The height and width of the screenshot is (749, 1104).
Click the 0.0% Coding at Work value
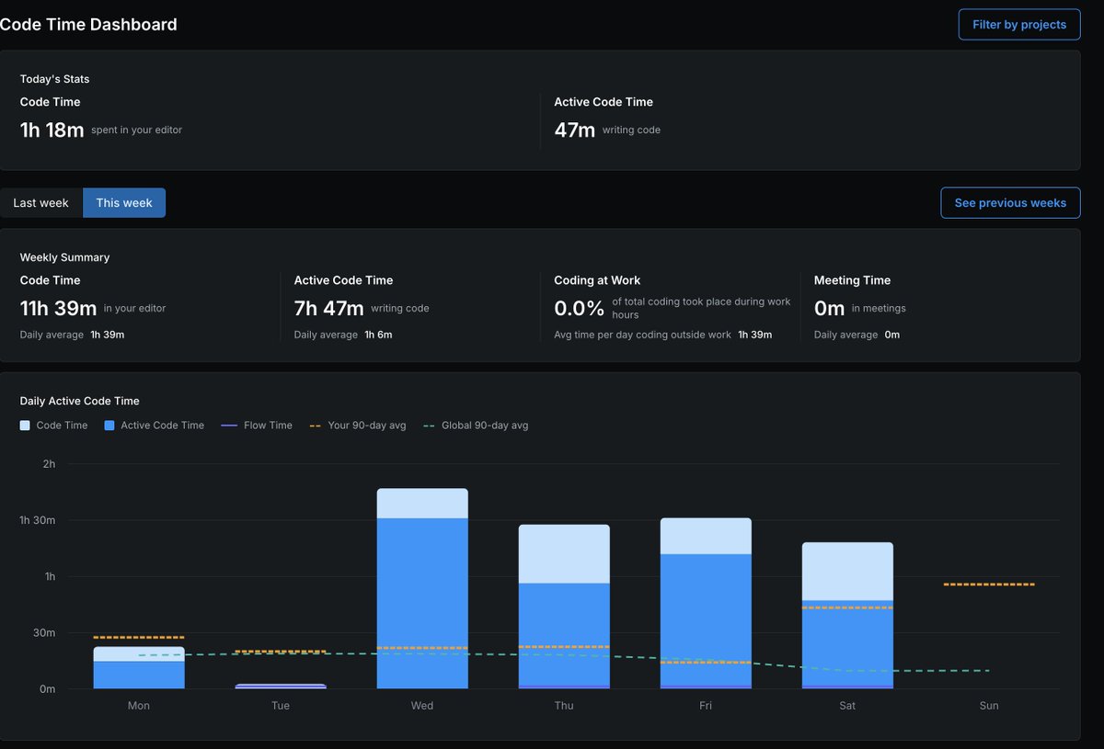coord(580,308)
